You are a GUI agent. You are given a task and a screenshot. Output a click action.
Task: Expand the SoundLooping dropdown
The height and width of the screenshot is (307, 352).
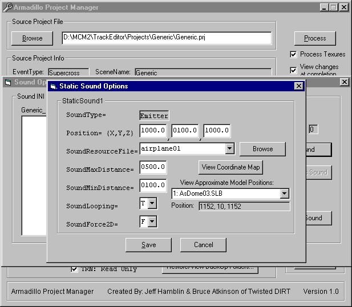coord(152,204)
